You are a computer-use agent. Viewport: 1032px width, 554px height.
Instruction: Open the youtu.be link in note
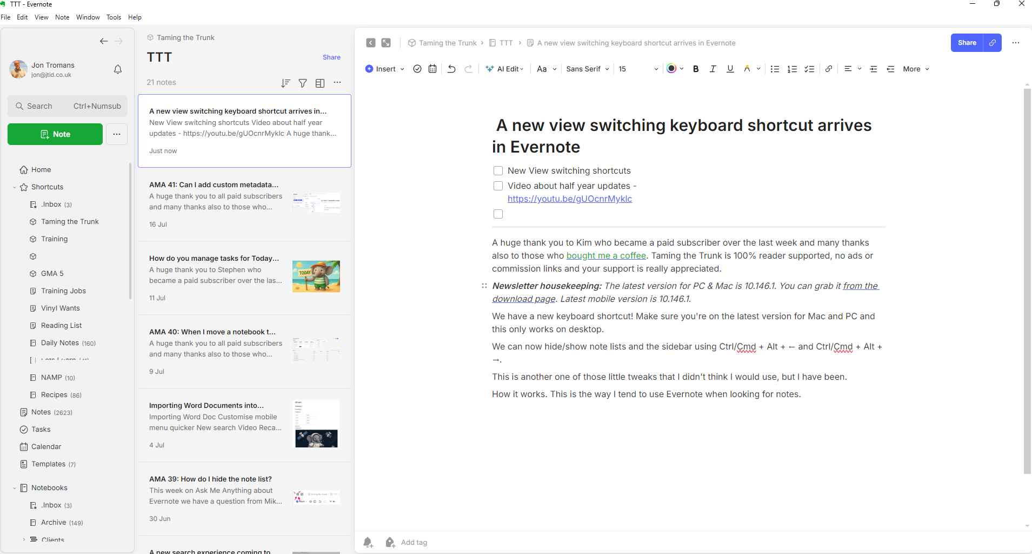pyautogui.click(x=570, y=199)
